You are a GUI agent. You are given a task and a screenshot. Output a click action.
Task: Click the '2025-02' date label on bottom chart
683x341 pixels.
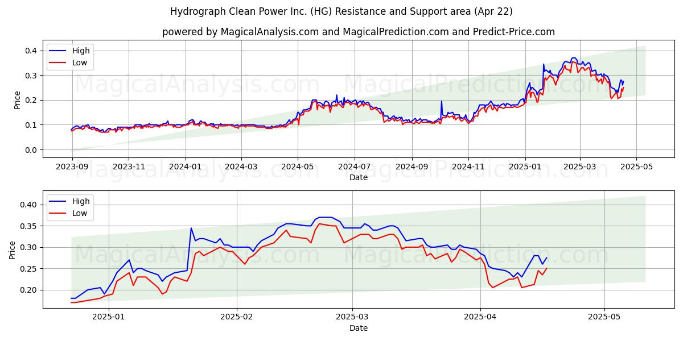coord(237,318)
